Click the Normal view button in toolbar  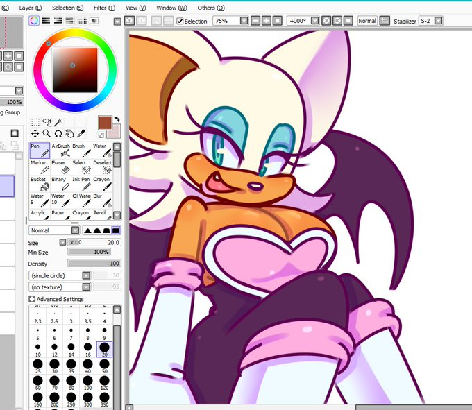point(367,22)
